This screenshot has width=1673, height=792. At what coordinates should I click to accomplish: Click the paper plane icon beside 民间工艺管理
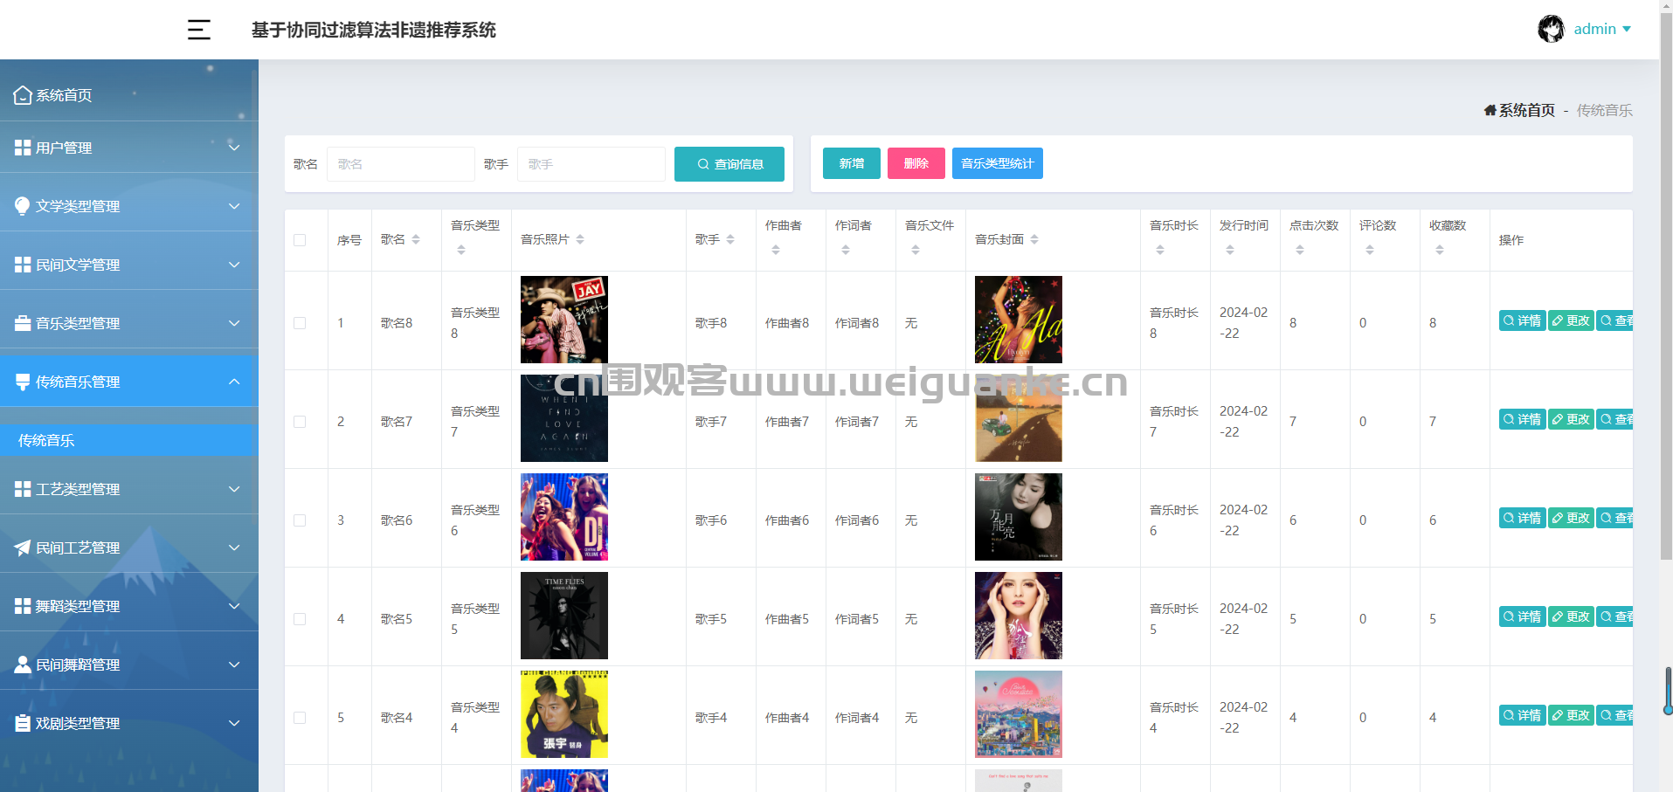tap(23, 548)
